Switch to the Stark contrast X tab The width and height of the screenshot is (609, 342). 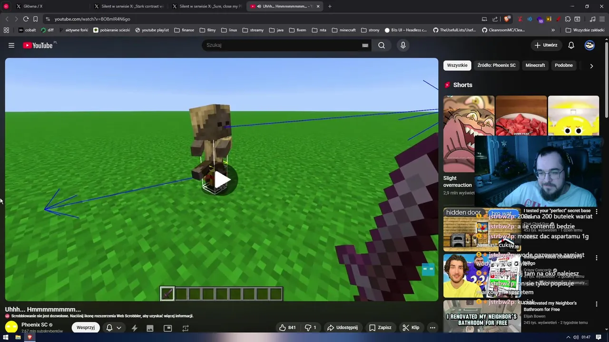(129, 6)
